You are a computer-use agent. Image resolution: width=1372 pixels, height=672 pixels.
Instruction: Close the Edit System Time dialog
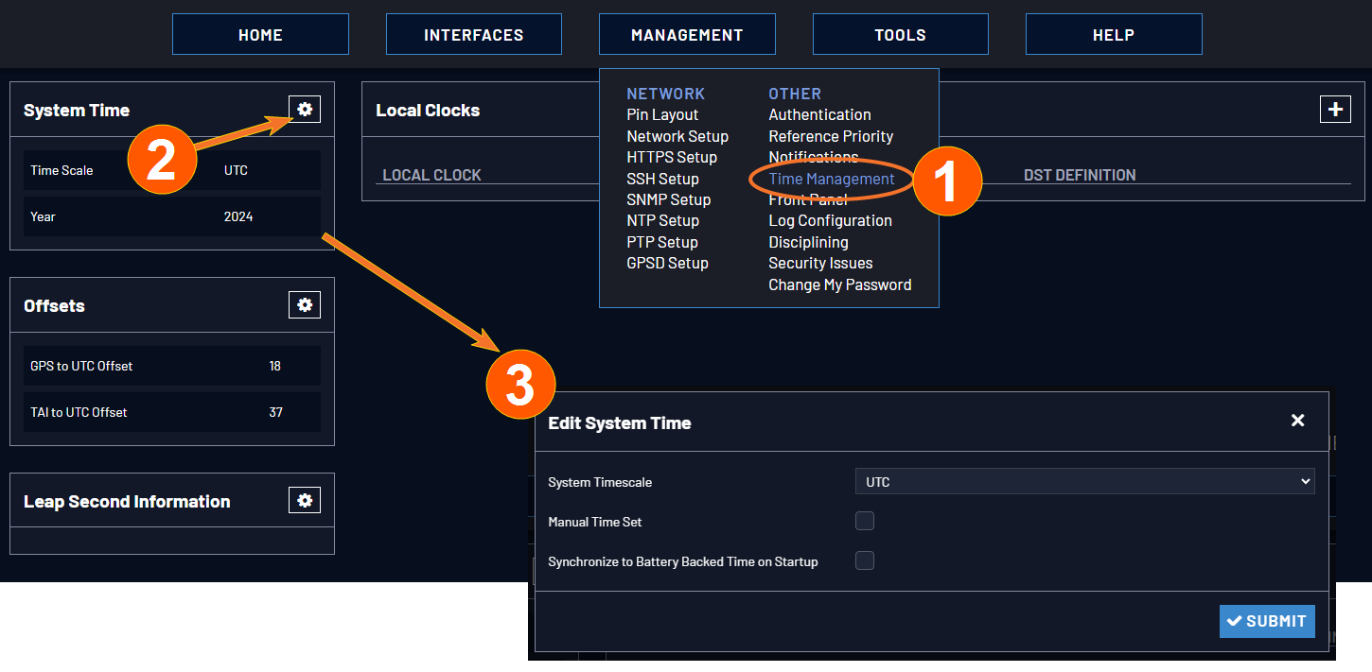click(x=1298, y=421)
